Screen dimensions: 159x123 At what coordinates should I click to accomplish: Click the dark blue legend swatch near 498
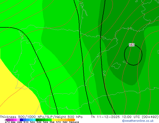21,120
